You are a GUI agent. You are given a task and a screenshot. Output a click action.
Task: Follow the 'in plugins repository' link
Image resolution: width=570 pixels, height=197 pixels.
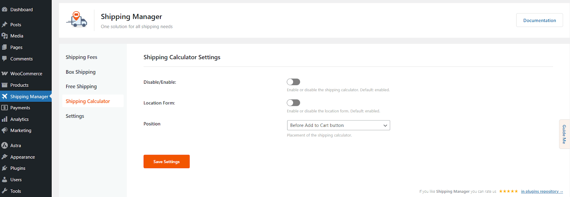pyautogui.click(x=542, y=191)
